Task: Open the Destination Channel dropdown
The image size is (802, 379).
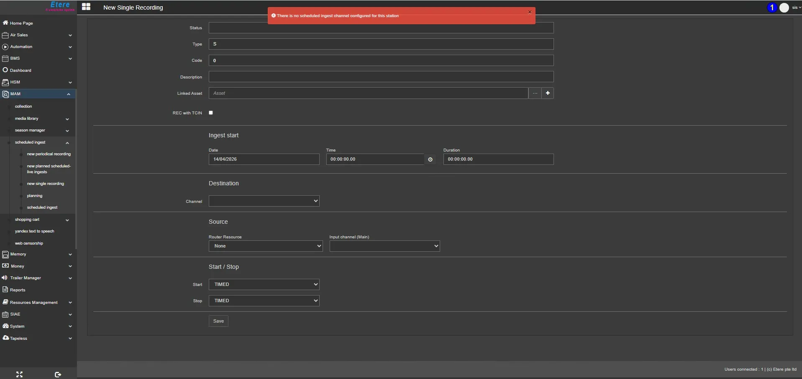Action: point(264,201)
